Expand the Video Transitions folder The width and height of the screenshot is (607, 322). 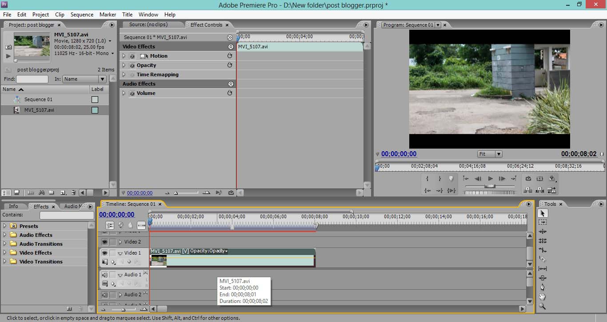pos(5,262)
